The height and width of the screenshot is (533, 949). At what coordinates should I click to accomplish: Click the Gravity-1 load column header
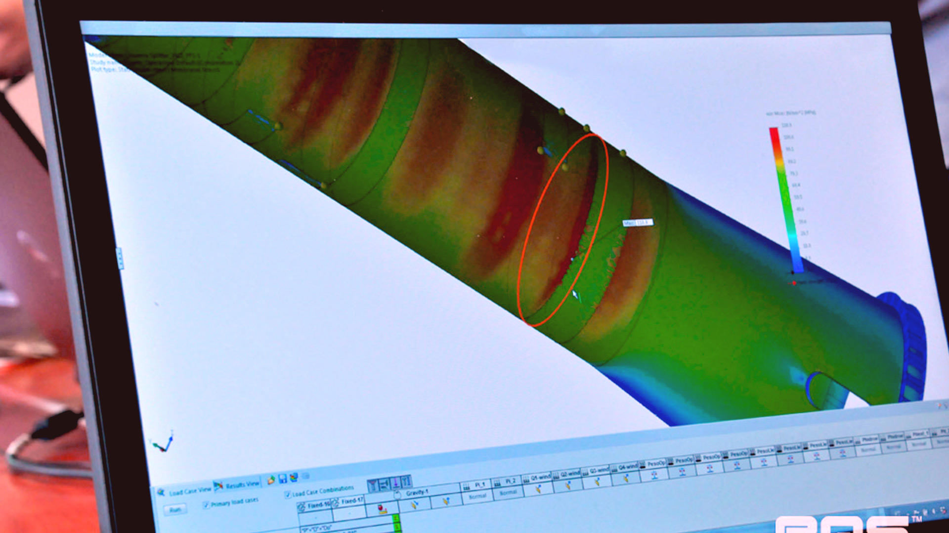click(417, 493)
